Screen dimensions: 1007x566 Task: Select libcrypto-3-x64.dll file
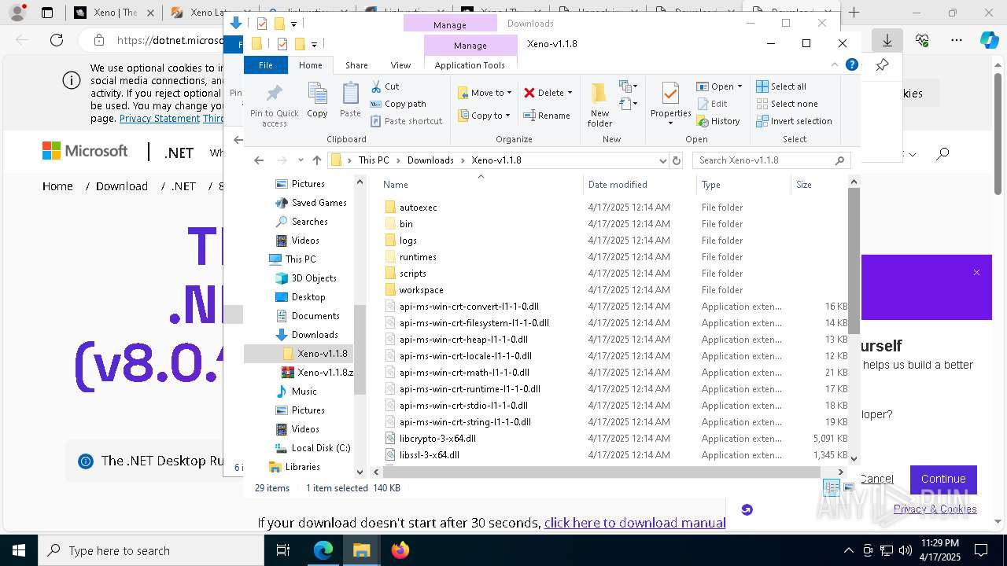(x=437, y=439)
